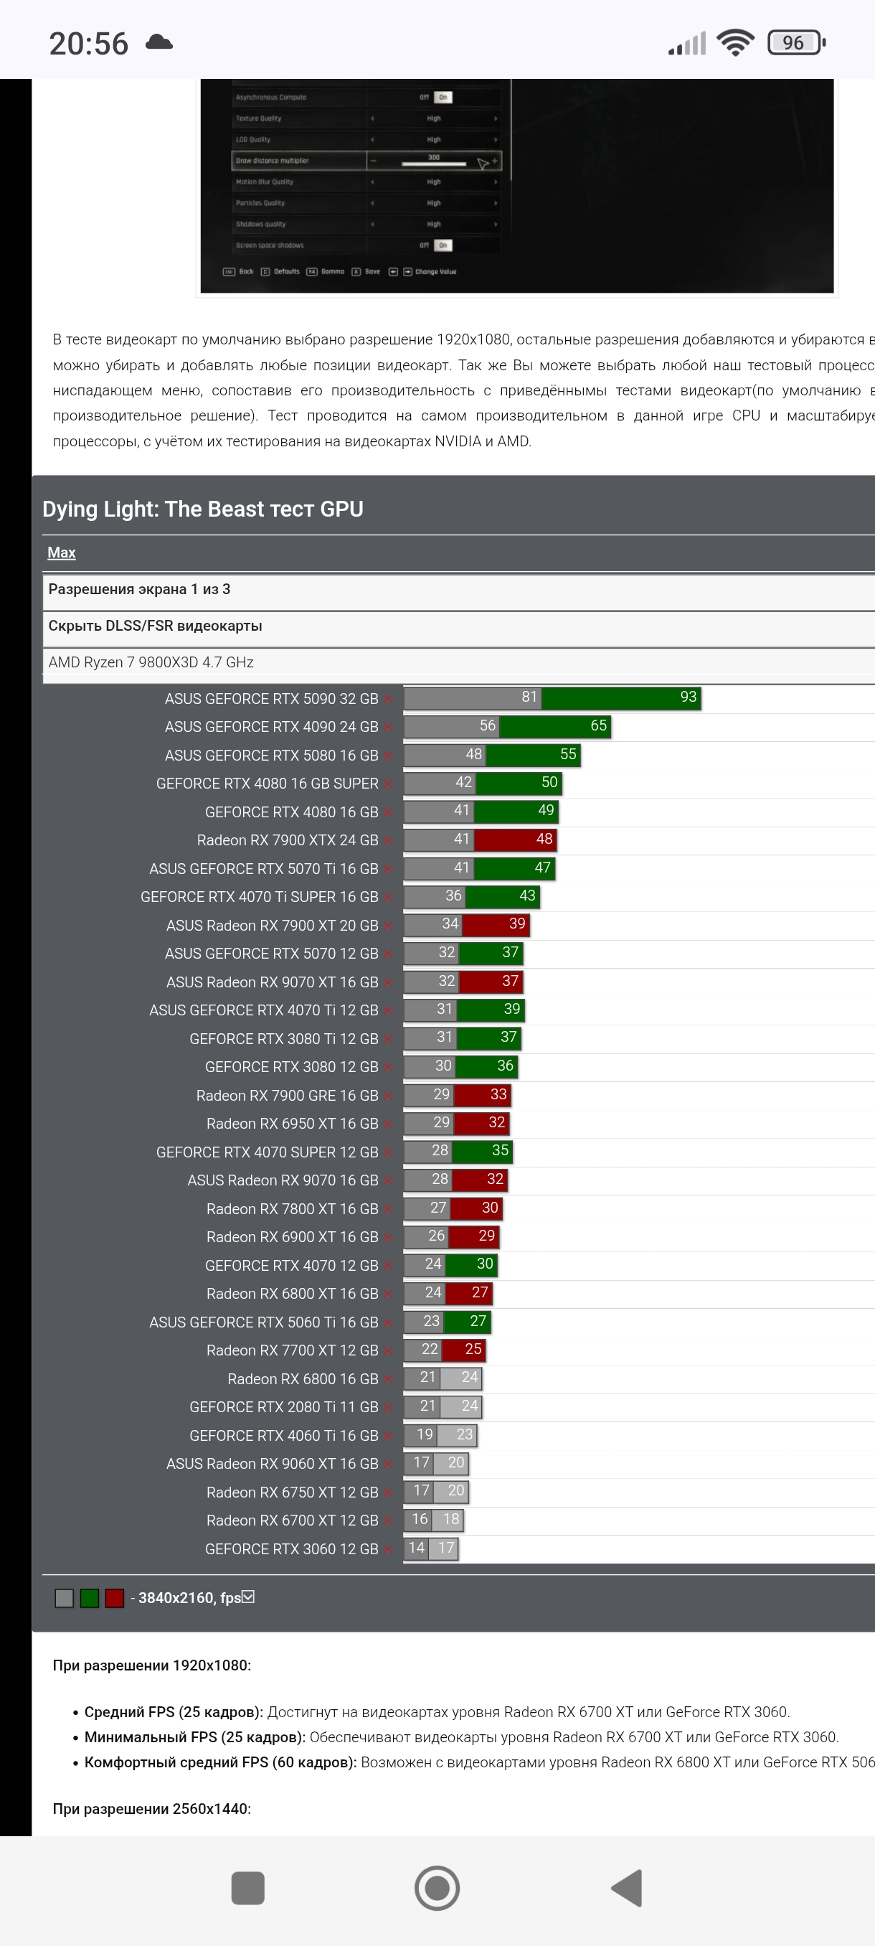Open the Max quality preset selector
Viewport: 875px width, 1946px height.
[x=61, y=553]
